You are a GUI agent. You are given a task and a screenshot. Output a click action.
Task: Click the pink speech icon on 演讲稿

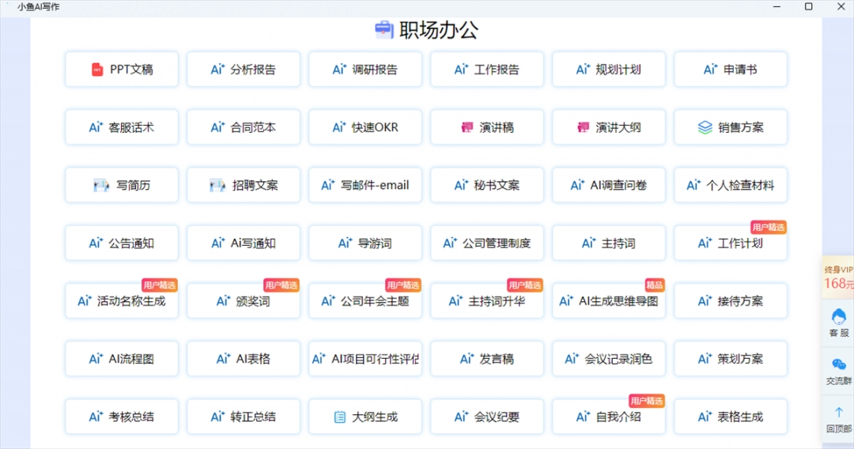[467, 127]
